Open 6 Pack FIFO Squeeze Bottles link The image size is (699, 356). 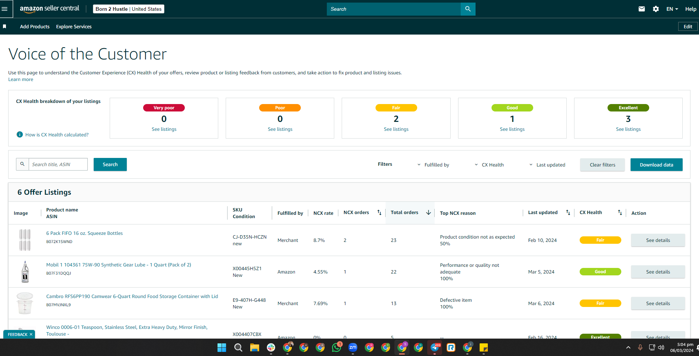84,233
